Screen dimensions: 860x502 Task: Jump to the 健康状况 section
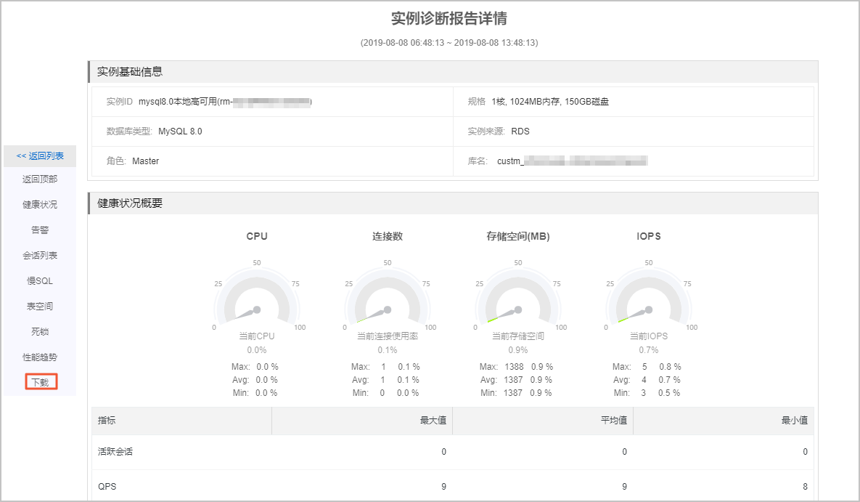(40, 204)
